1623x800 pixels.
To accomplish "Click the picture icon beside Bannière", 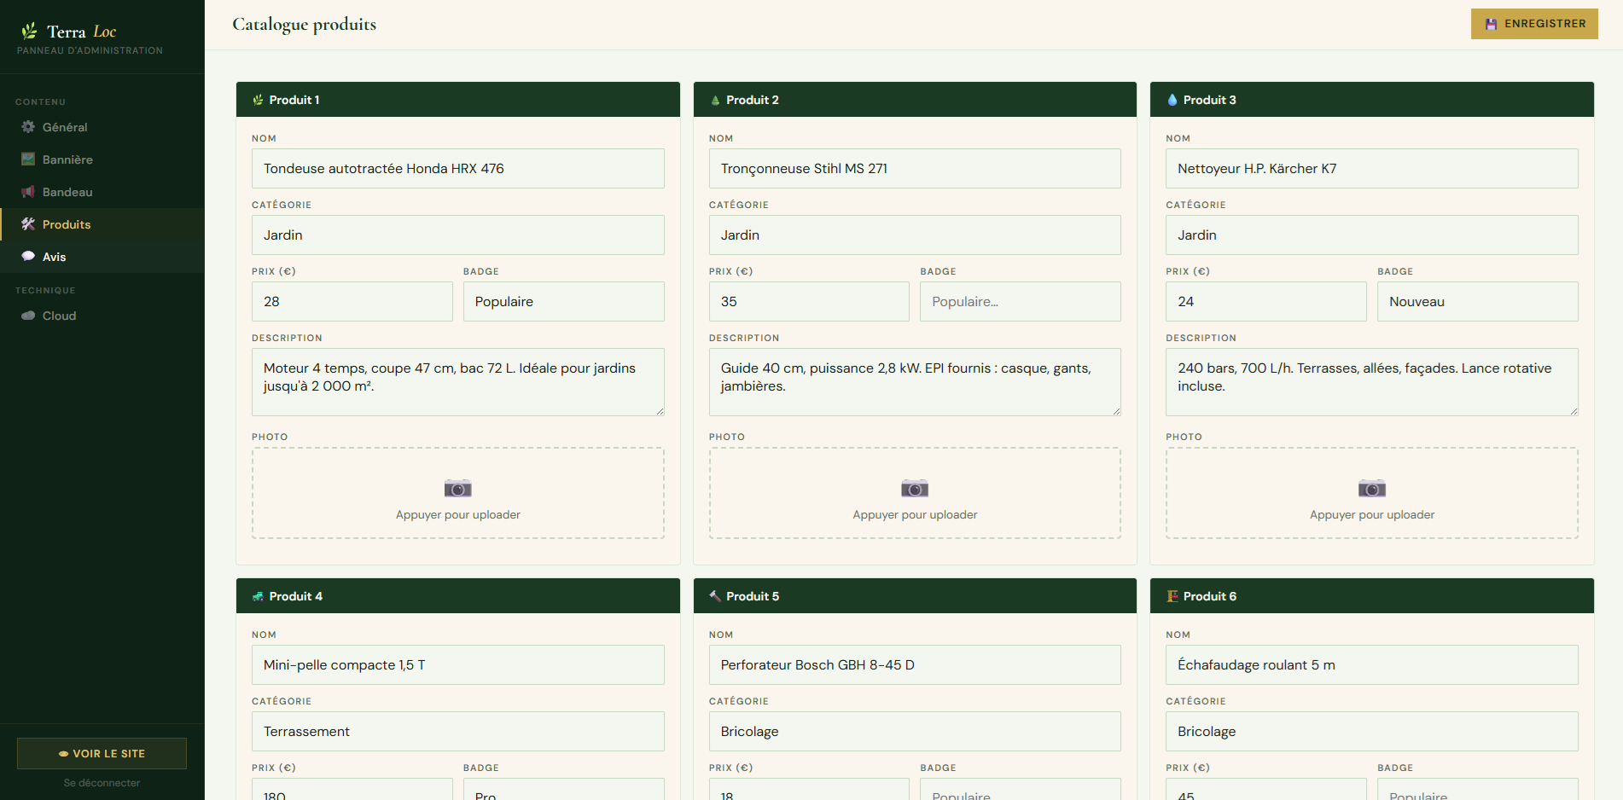I will 28,159.
